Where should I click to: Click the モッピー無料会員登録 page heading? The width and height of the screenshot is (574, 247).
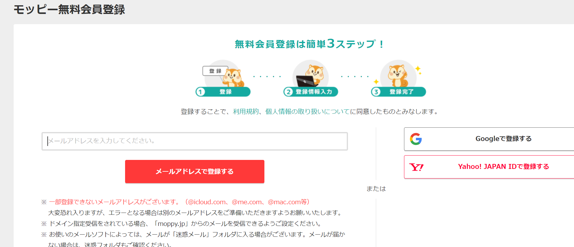point(69,10)
